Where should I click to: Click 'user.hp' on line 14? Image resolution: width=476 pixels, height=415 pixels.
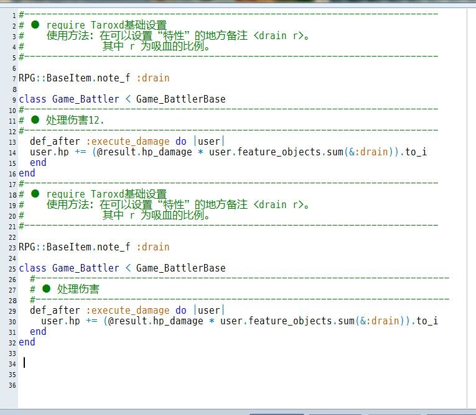point(50,152)
